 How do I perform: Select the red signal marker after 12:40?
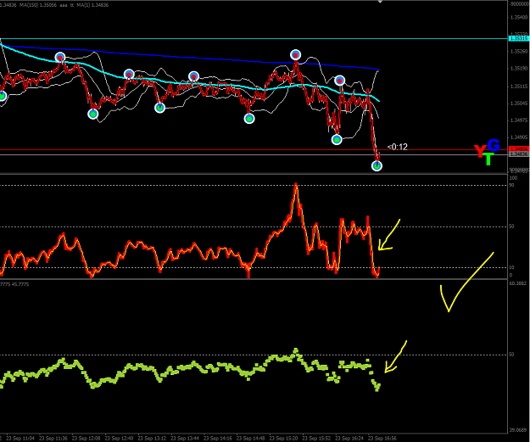point(129,75)
